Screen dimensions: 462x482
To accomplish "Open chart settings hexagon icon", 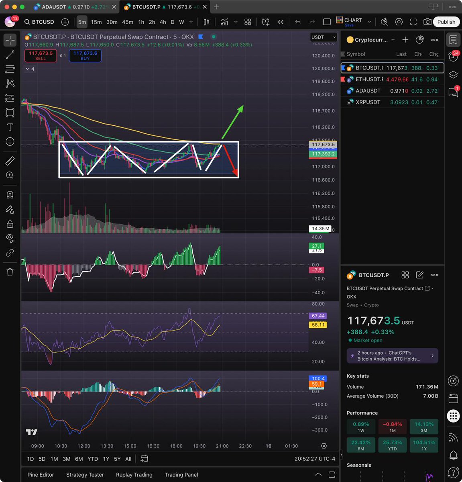I will click(399, 22).
